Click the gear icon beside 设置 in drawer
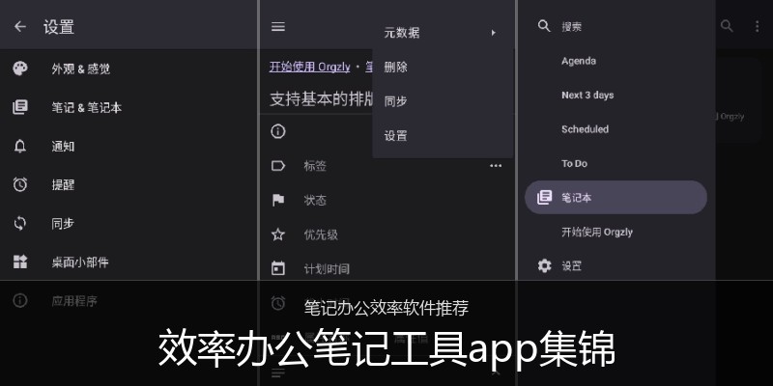 [544, 266]
